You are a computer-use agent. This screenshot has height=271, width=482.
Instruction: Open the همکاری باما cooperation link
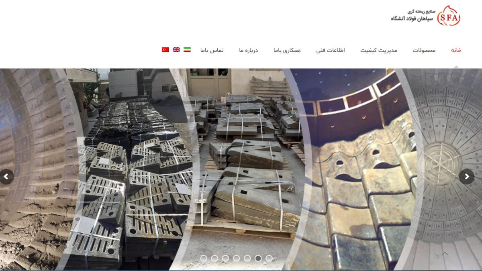287,50
